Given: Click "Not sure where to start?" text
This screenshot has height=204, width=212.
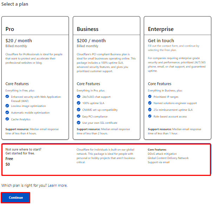Looking at the screenshot, I should tap(24, 149).
